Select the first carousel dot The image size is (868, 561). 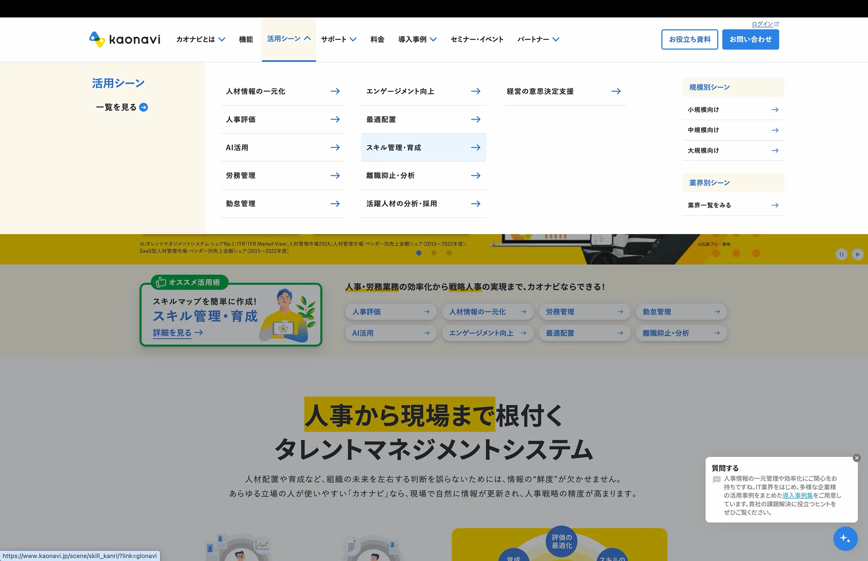[x=419, y=252]
